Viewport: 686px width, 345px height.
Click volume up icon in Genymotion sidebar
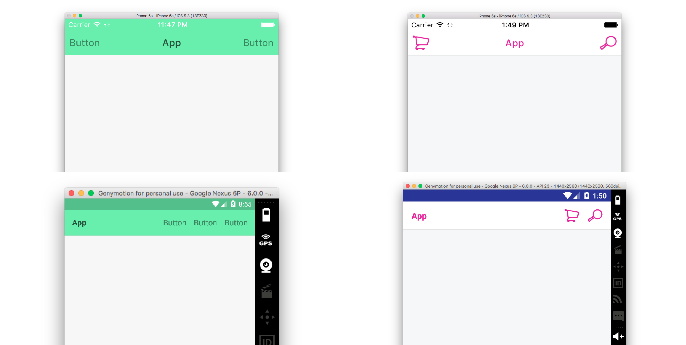pyautogui.click(x=618, y=337)
